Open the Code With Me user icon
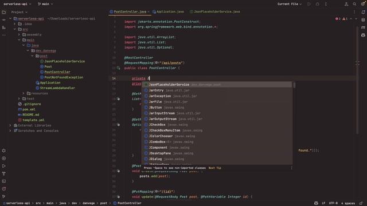This screenshot has width=367, height=206. 346,4
